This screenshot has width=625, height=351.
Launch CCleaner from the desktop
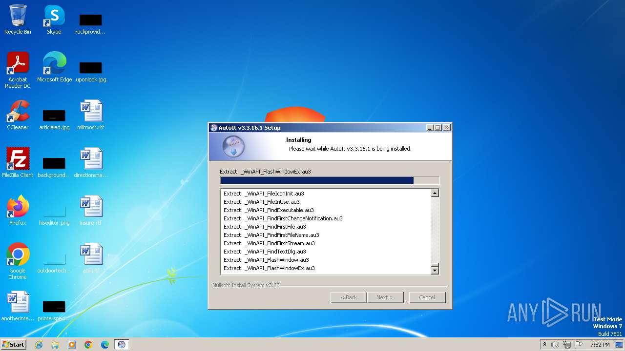pyautogui.click(x=18, y=115)
